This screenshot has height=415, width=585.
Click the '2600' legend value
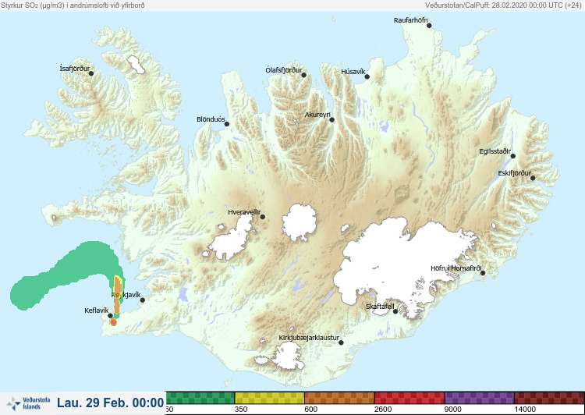tap(383, 410)
